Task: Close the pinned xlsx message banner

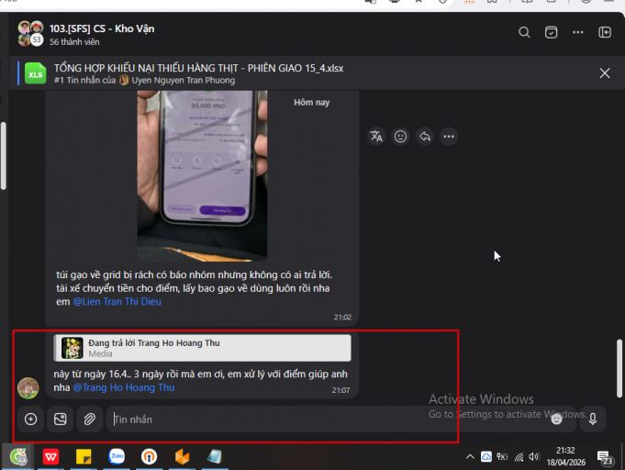Action: point(605,73)
